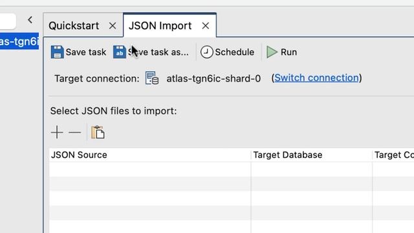The height and width of the screenshot is (233, 414).
Task: Add a JSON source with the plus icon
Action: 57,132
